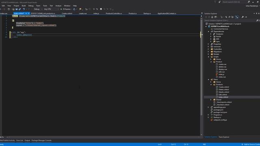Expand the SDK dependencies node
The image size is (260, 146).
(211, 39)
